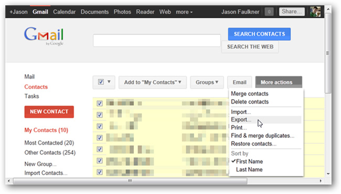Focus the contacts search input field
This screenshot has width=341, height=194.
click(157, 40)
